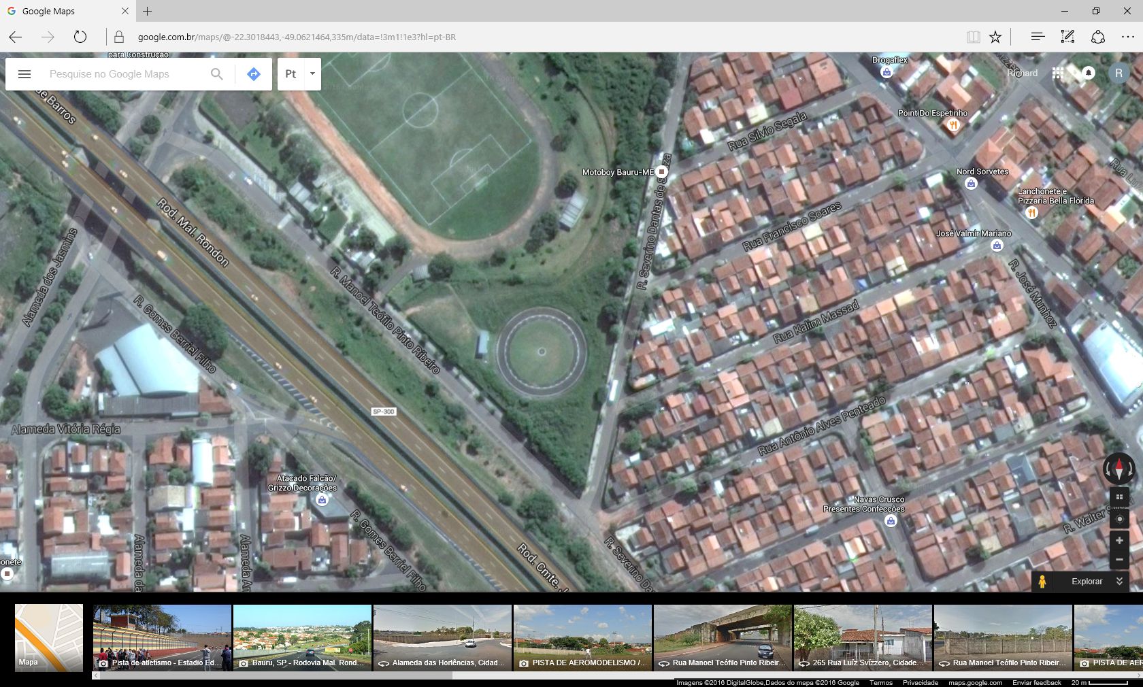This screenshot has height=687, width=1143.
Task: Click the Rod. Mal. Rondon road label
Action: click(193, 232)
